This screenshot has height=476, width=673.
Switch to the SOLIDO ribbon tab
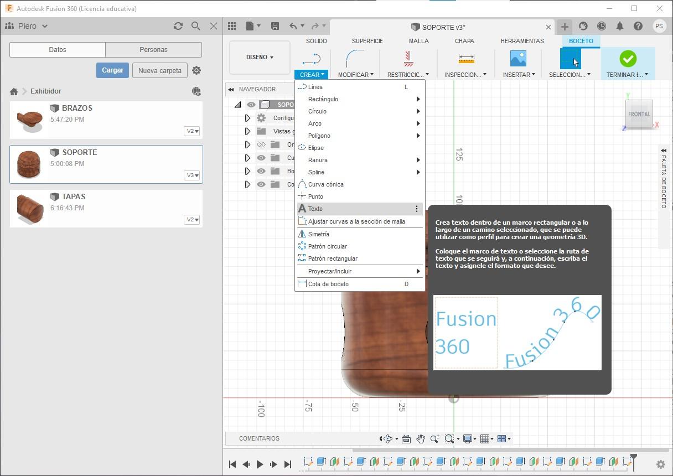pos(317,41)
